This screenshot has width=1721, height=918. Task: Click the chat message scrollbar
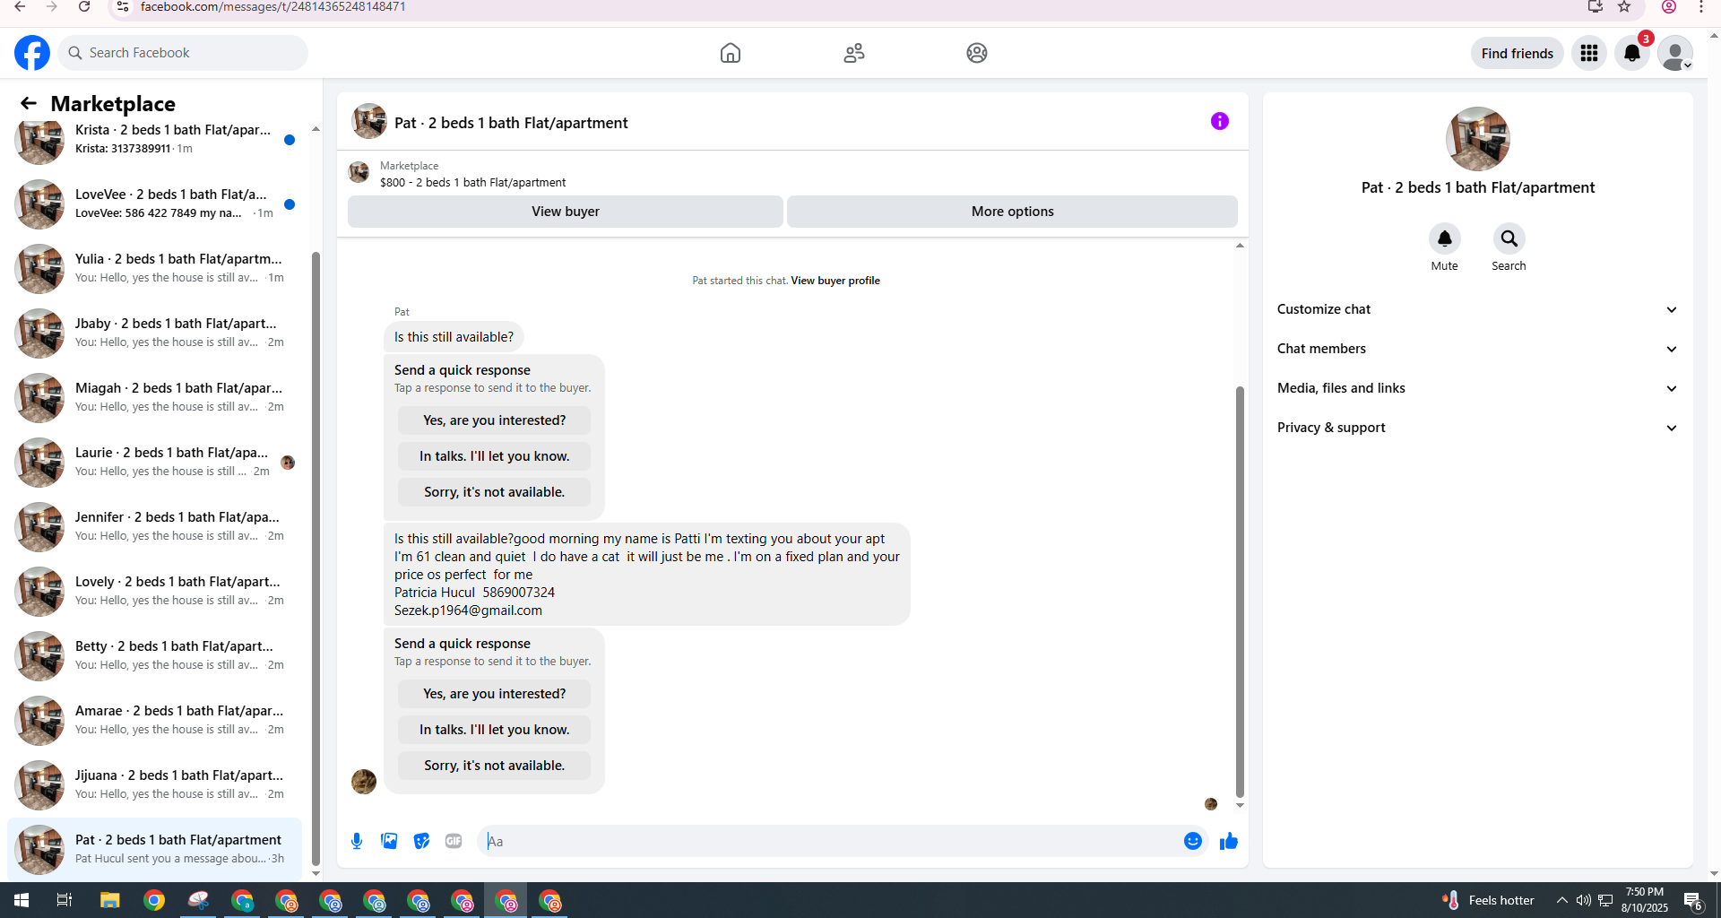click(1240, 592)
